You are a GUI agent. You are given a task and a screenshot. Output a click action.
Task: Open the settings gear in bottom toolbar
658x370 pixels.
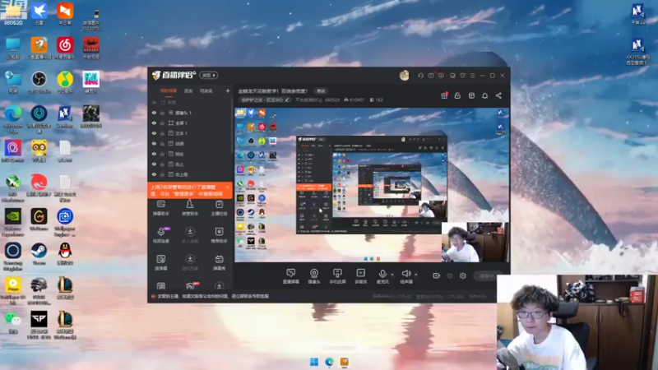[x=463, y=275]
